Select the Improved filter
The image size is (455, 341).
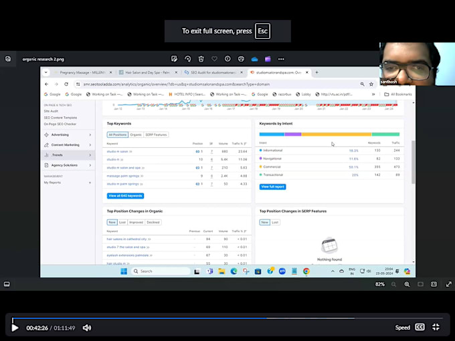(x=136, y=223)
